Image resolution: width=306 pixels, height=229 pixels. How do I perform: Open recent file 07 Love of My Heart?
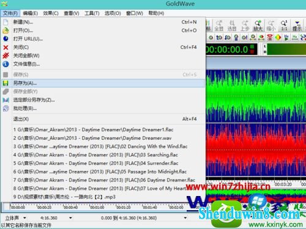(x=103, y=189)
